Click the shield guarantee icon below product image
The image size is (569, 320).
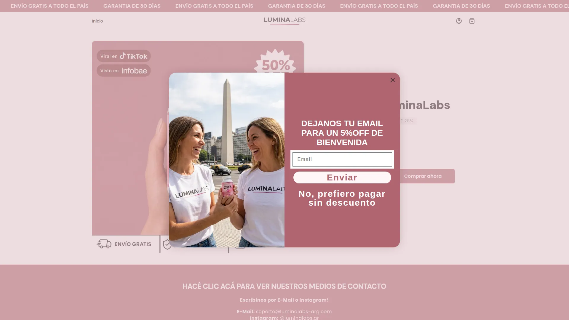tap(167, 244)
